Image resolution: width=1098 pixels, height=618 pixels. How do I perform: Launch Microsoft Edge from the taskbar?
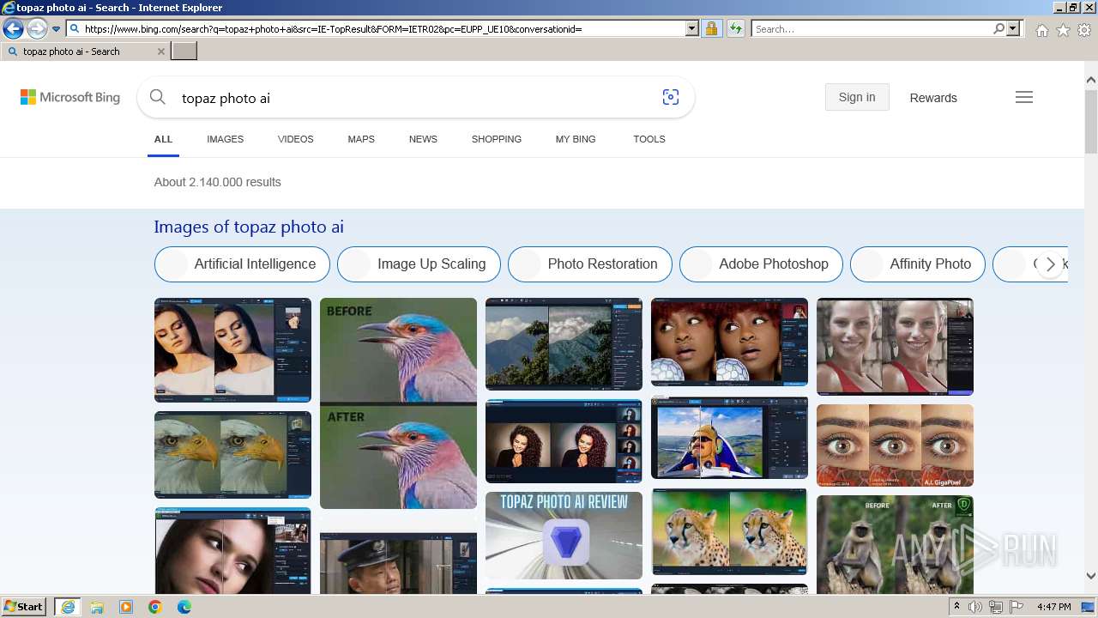point(184,607)
